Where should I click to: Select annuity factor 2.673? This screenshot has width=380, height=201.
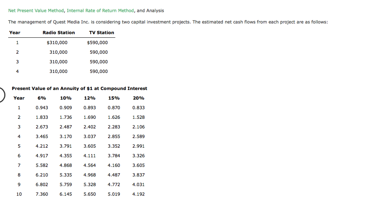42,127
